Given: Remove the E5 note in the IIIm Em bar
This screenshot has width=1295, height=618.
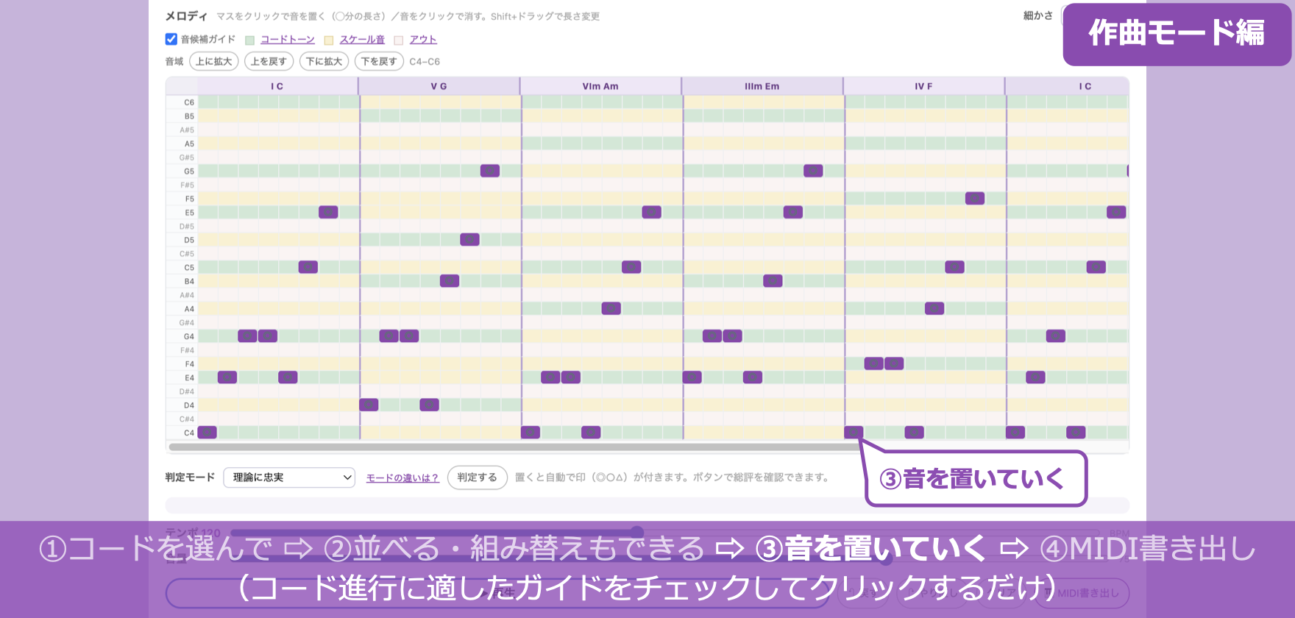Looking at the screenshot, I should coord(793,212).
